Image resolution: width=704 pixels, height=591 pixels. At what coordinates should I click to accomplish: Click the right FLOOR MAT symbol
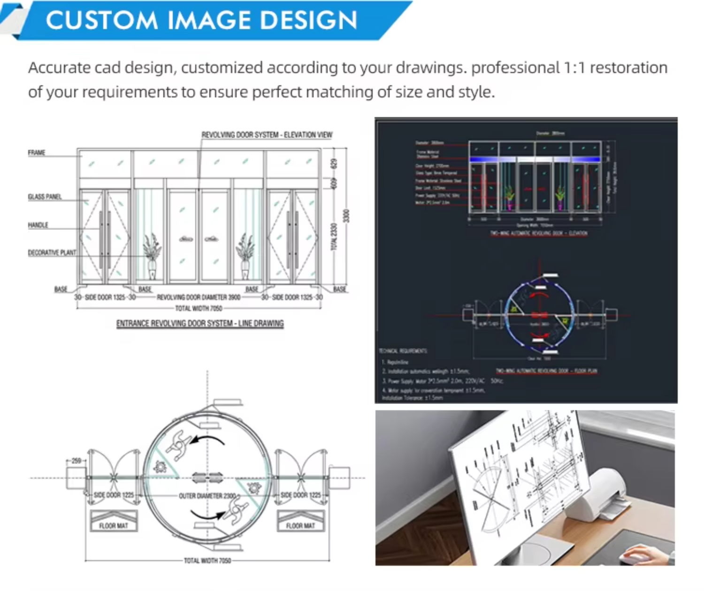pyautogui.click(x=300, y=521)
